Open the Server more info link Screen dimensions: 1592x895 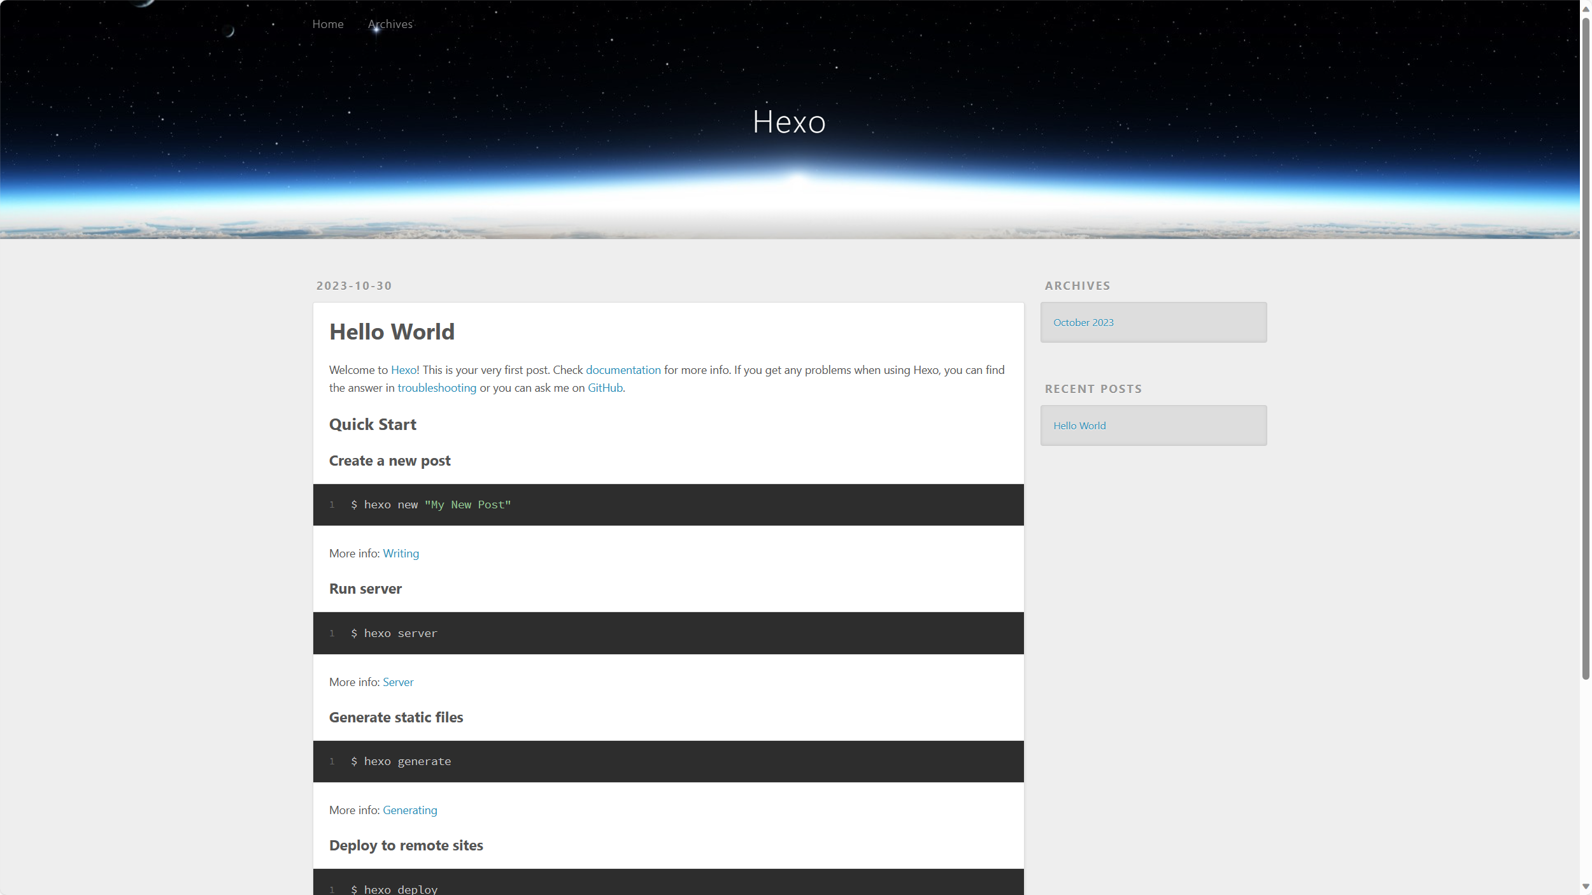(x=397, y=682)
